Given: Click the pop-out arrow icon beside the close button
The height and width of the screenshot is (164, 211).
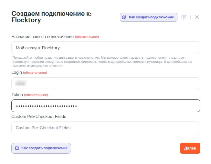Looking at the screenshot, I should point(184,17).
